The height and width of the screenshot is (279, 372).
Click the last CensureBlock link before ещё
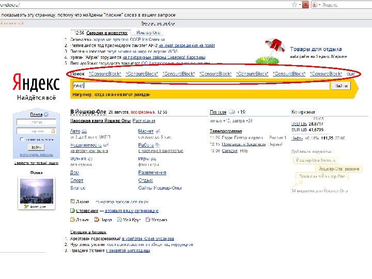326,74
